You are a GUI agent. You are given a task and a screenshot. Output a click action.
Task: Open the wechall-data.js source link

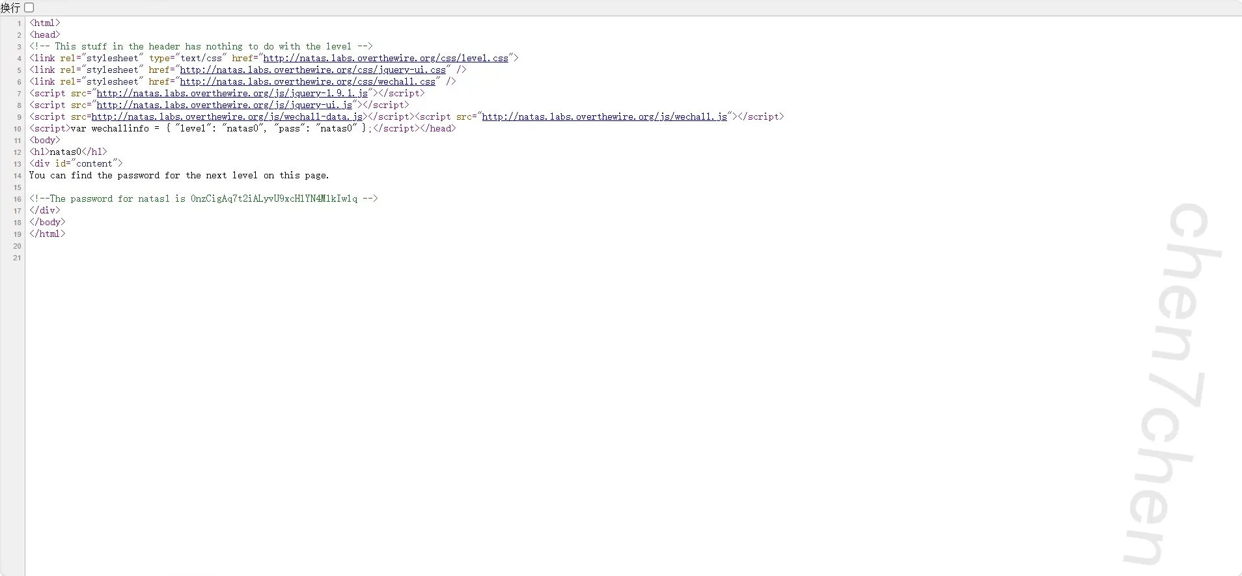click(227, 117)
